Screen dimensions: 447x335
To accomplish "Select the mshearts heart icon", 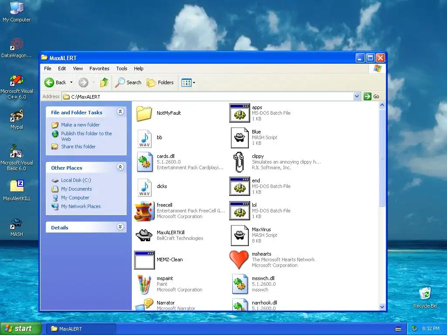I will 239,260.
